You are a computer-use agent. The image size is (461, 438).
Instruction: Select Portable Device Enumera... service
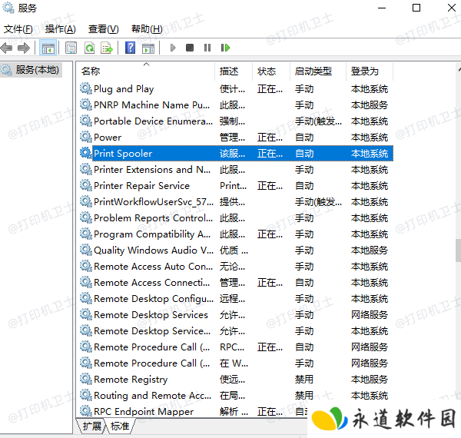[x=153, y=121]
